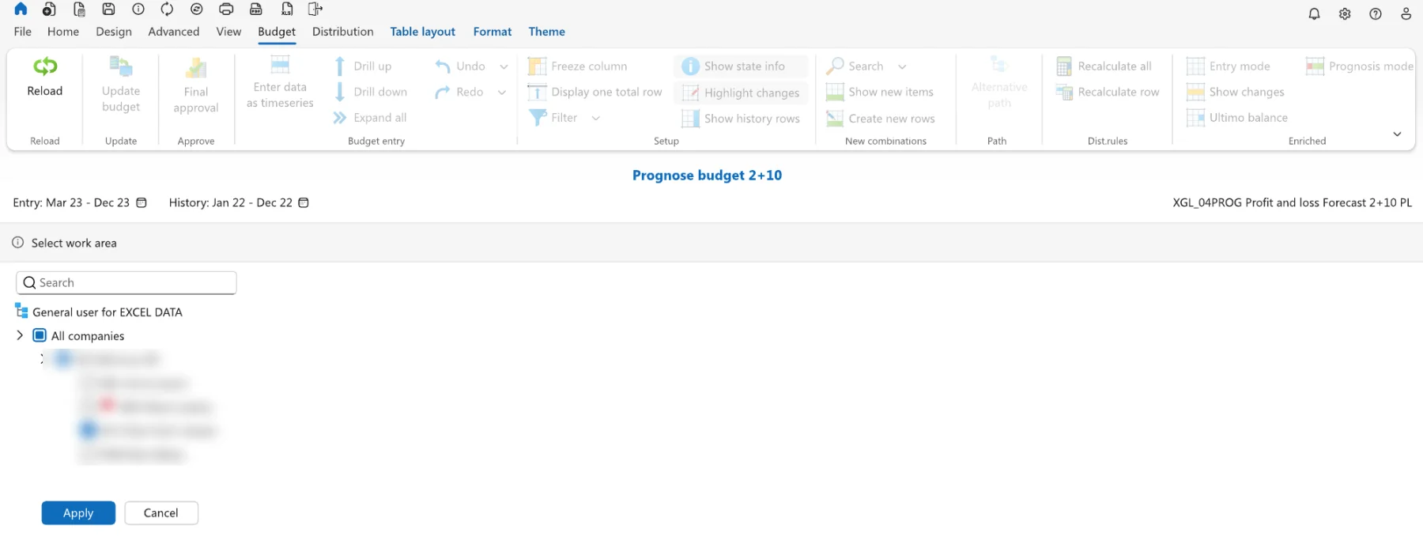Click Expand all
The image size is (1423, 548).
pyautogui.click(x=370, y=118)
